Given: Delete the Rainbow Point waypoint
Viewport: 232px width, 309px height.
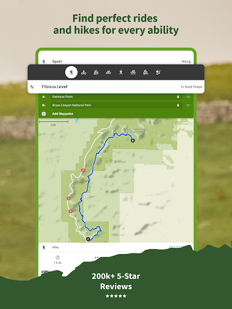Looking at the screenshot, I should point(178,97).
